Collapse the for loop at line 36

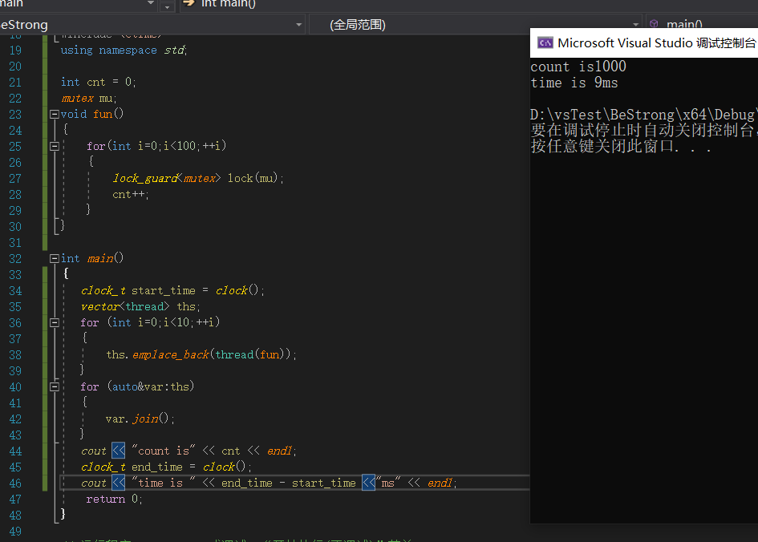(55, 322)
